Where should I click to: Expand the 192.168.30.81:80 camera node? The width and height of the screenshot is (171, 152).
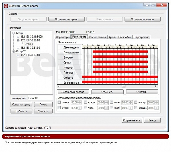pos(18,48)
